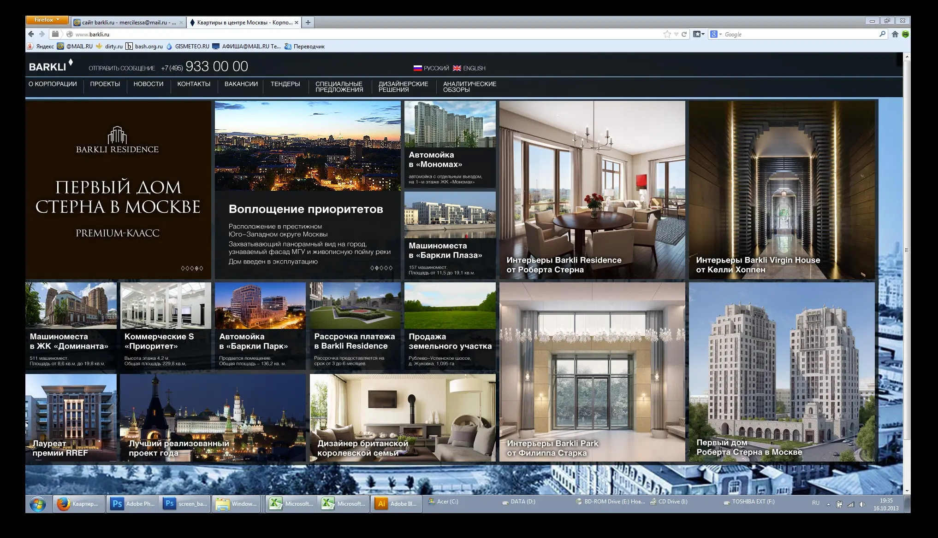
Task: Click the browser forward arrow
Action: click(42, 34)
